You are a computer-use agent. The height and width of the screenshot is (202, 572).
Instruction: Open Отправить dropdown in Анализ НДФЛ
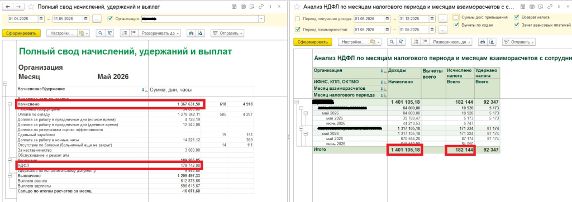tap(519, 42)
